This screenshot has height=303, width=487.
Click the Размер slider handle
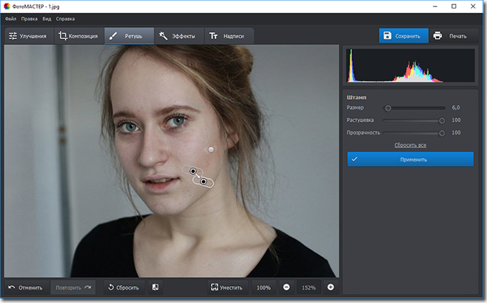point(388,108)
